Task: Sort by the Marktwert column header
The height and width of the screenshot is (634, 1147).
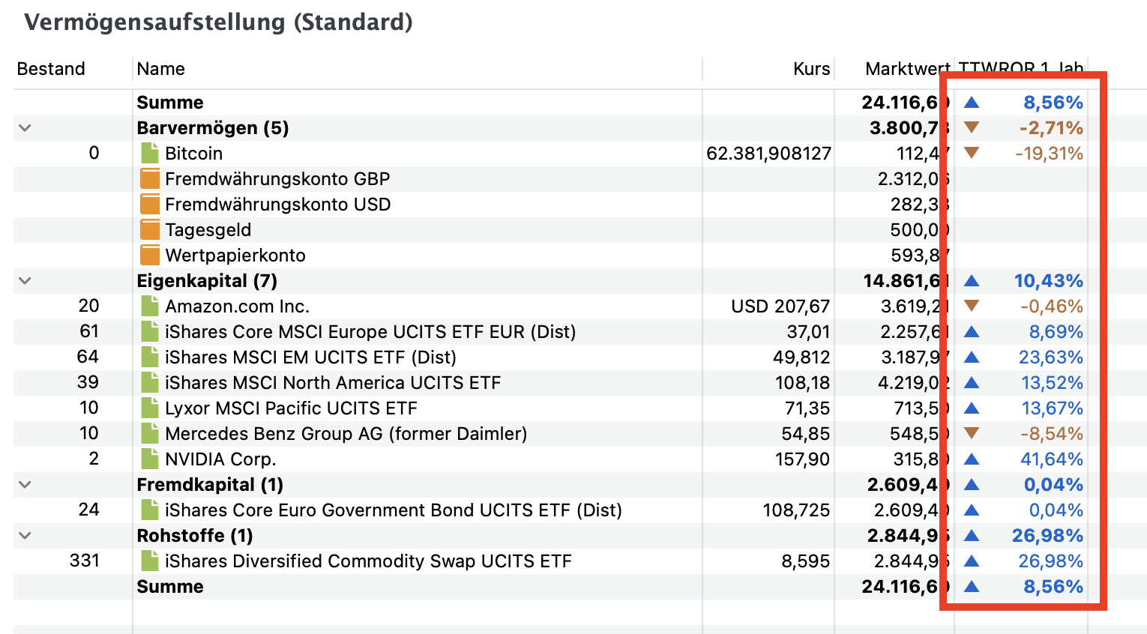Action: pos(906,69)
